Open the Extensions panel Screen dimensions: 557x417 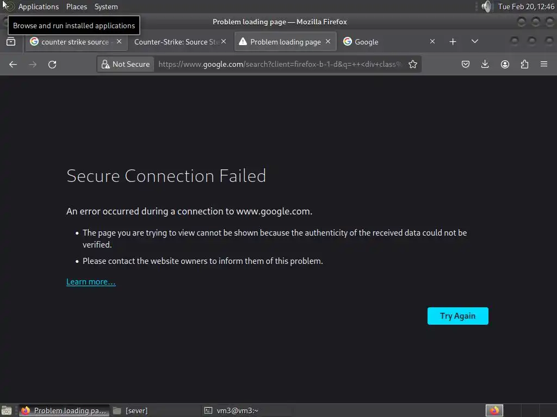[524, 65]
